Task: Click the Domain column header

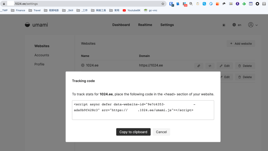Action: (144, 56)
